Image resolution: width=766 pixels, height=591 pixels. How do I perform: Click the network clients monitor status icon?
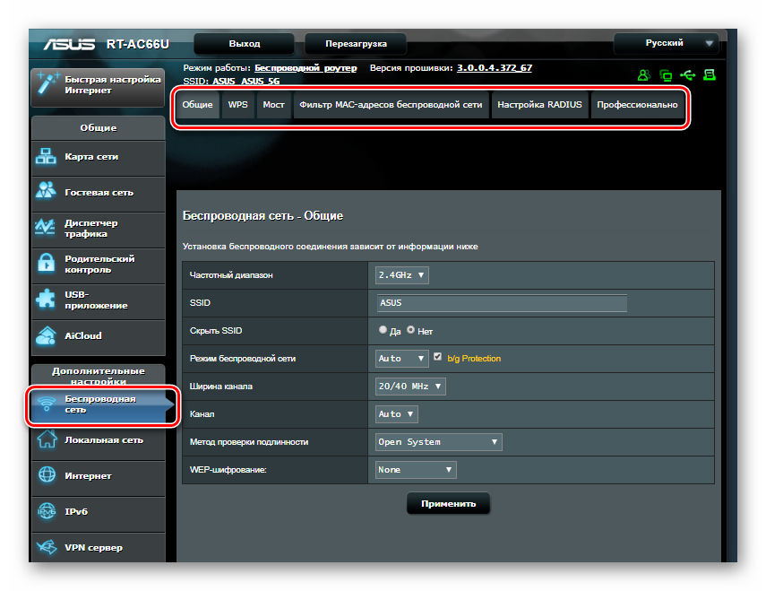666,75
